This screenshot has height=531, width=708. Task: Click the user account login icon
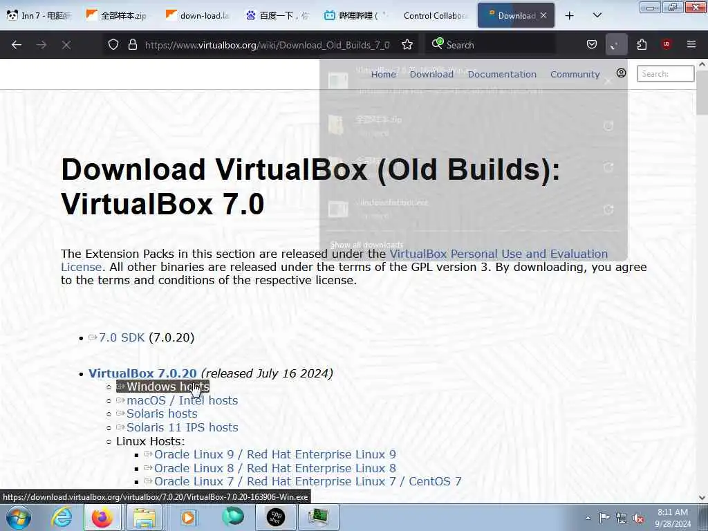tap(622, 73)
